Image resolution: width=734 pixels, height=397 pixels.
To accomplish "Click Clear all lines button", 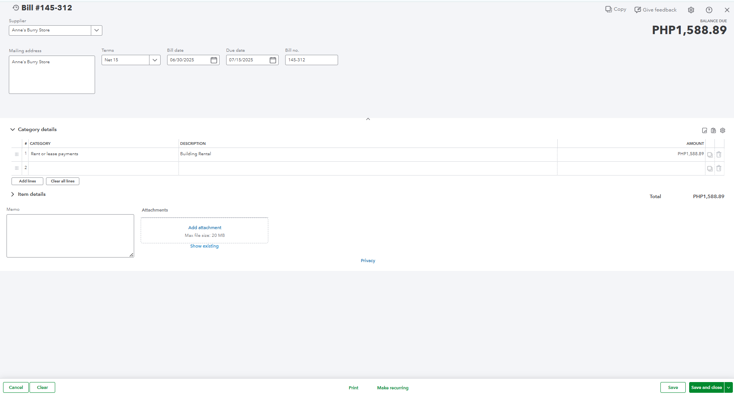I will click(x=62, y=181).
